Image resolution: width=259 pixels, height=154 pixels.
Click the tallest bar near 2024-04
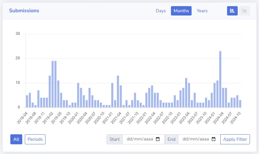click(x=220, y=79)
